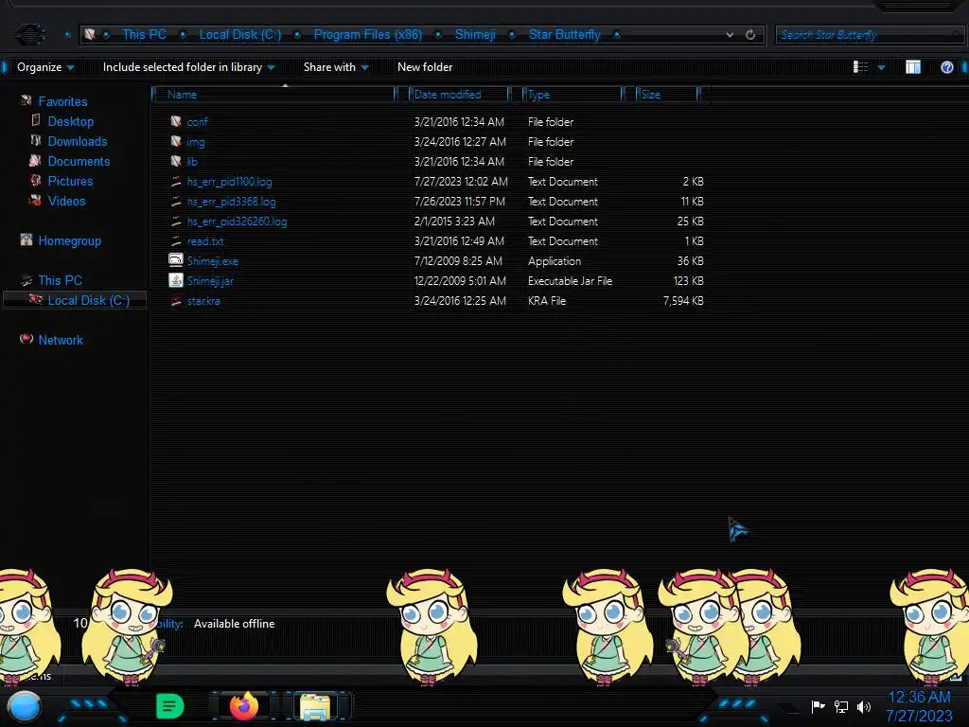Screen dimensions: 969x727
Task: Launch Firefox from the taskbar
Action: pyautogui.click(x=244, y=706)
